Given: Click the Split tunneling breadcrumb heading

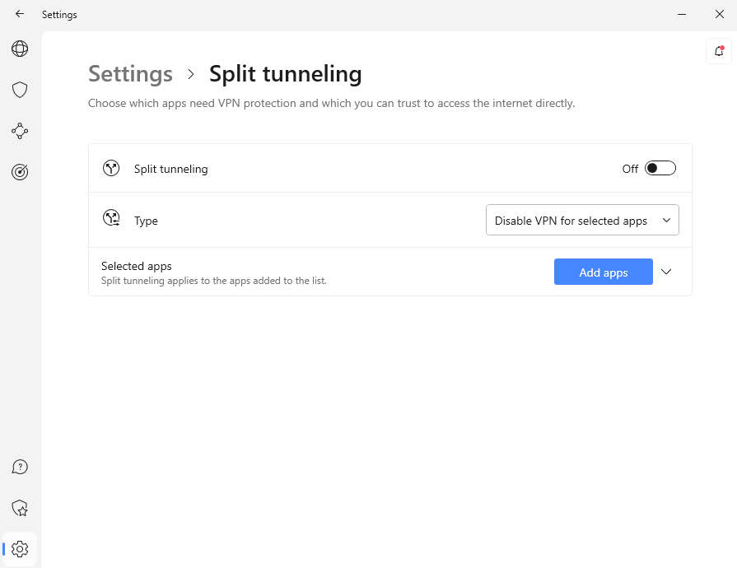Looking at the screenshot, I should 285,74.
